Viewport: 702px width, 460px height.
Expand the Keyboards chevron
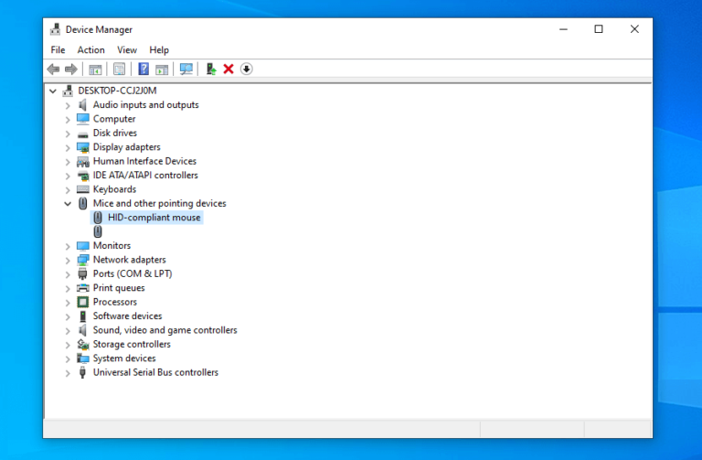click(68, 190)
